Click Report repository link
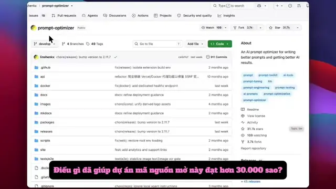336x189 pixels. pyautogui.click(x=253, y=148)
